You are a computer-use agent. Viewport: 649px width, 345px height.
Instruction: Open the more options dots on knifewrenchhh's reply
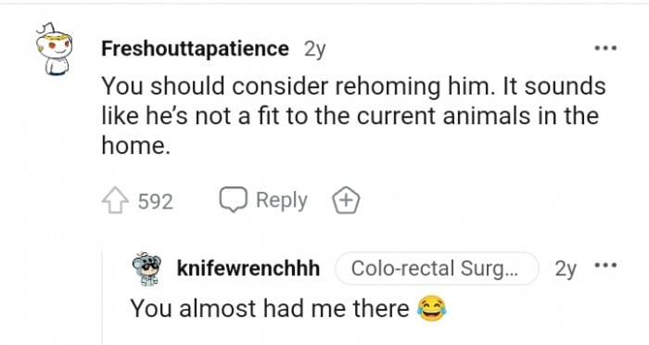tap(605, 264)
